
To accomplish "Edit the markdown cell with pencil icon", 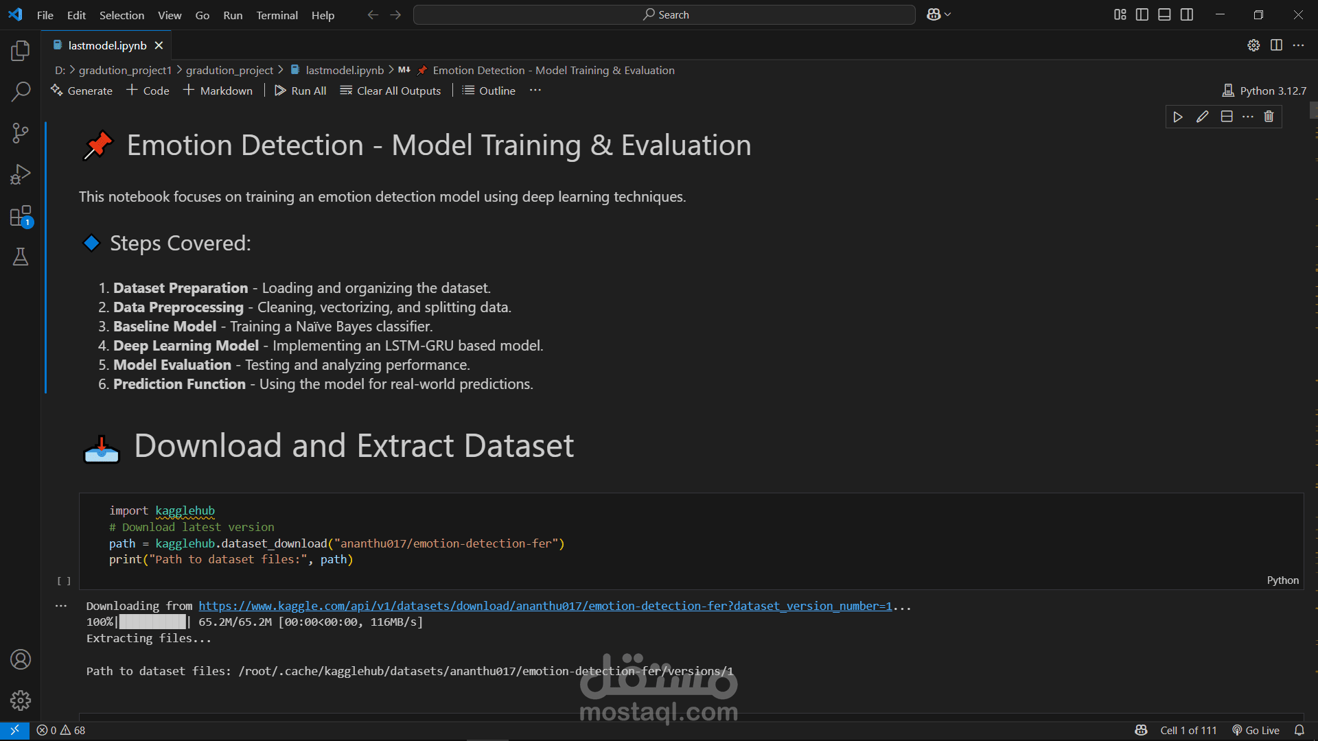I will point(1202,117).
